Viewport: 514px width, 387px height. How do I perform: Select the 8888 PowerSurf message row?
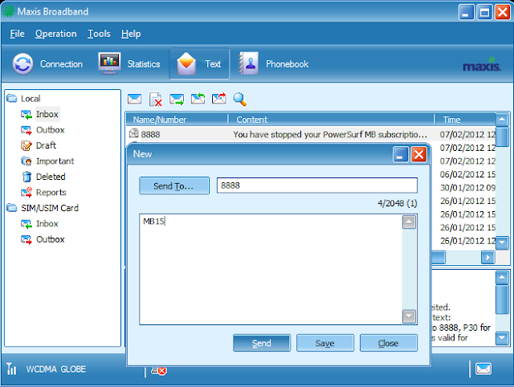(x=311, y=134)
